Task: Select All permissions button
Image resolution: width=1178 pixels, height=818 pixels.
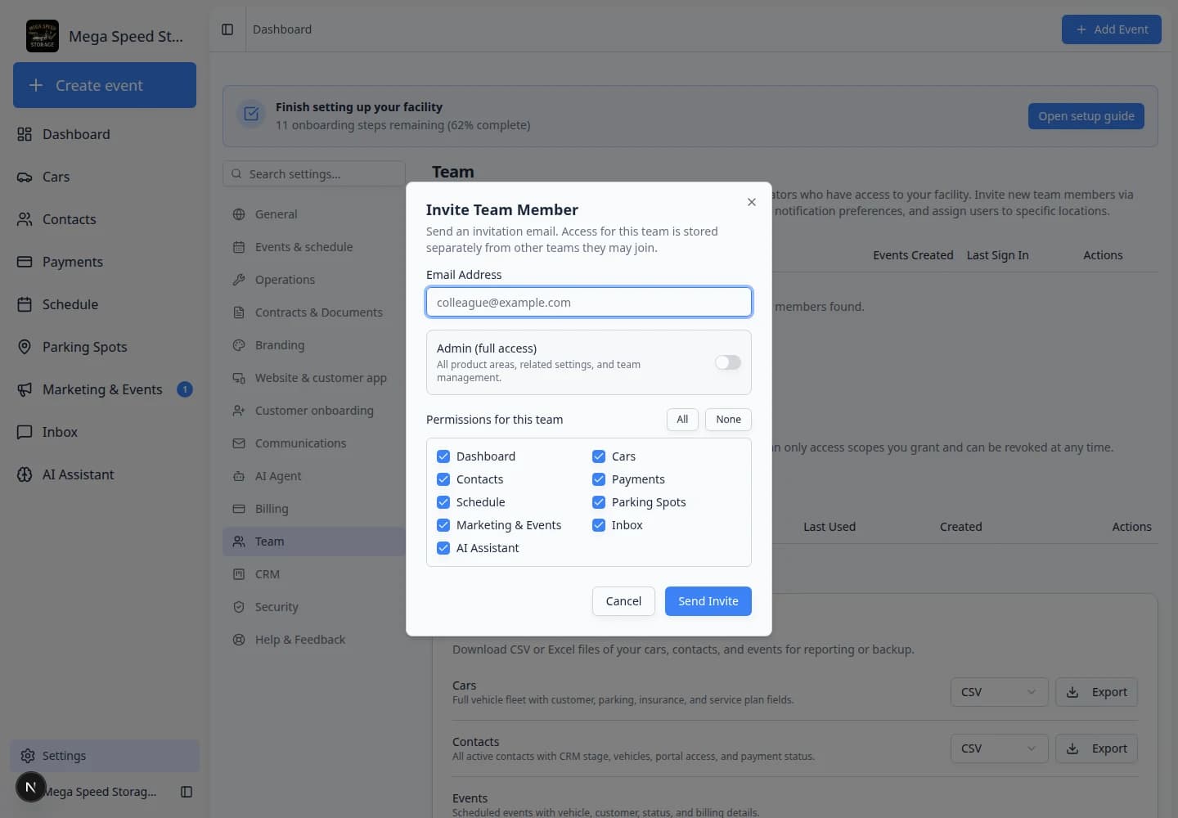Action: 682,420
